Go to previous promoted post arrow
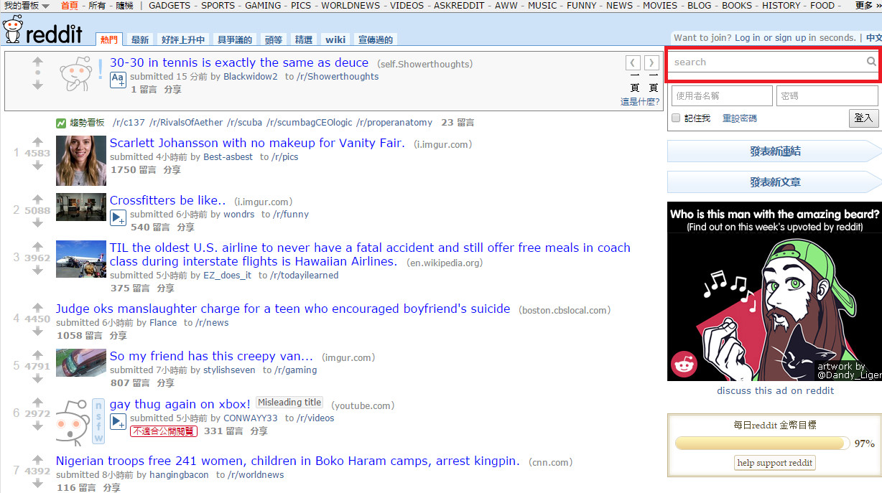 pyautogui.click(x=633, y=63)
